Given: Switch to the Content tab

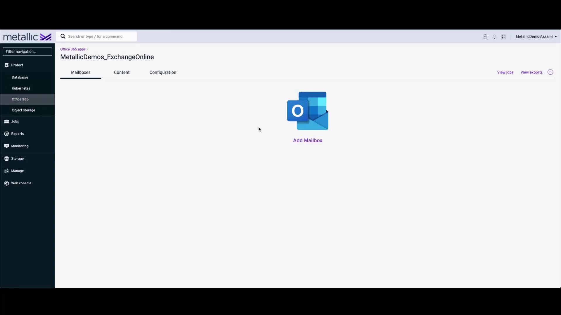Looking at the screenshot, I should coord(122,72).
